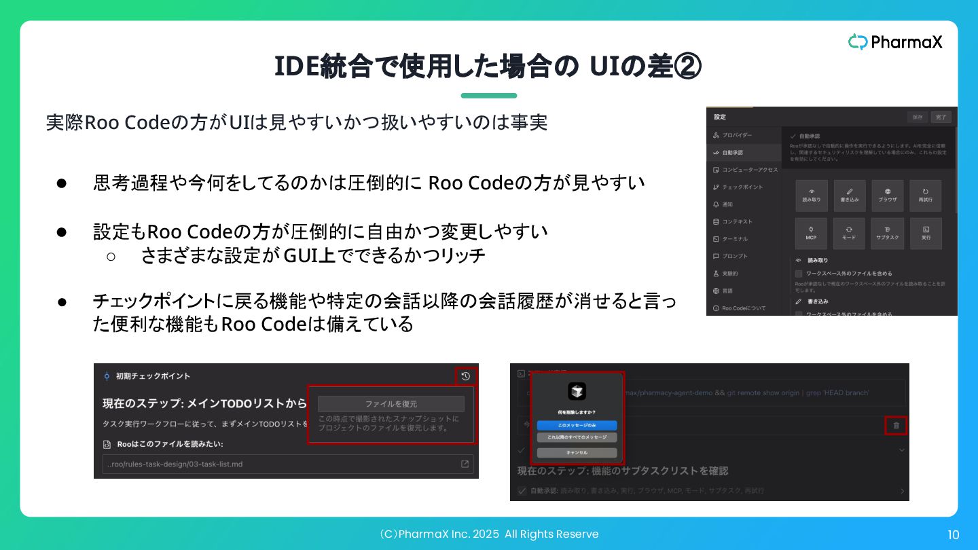Click キャンセル in delete dialog
Screen dimensions: 978x550
click(x=577, y=452)
